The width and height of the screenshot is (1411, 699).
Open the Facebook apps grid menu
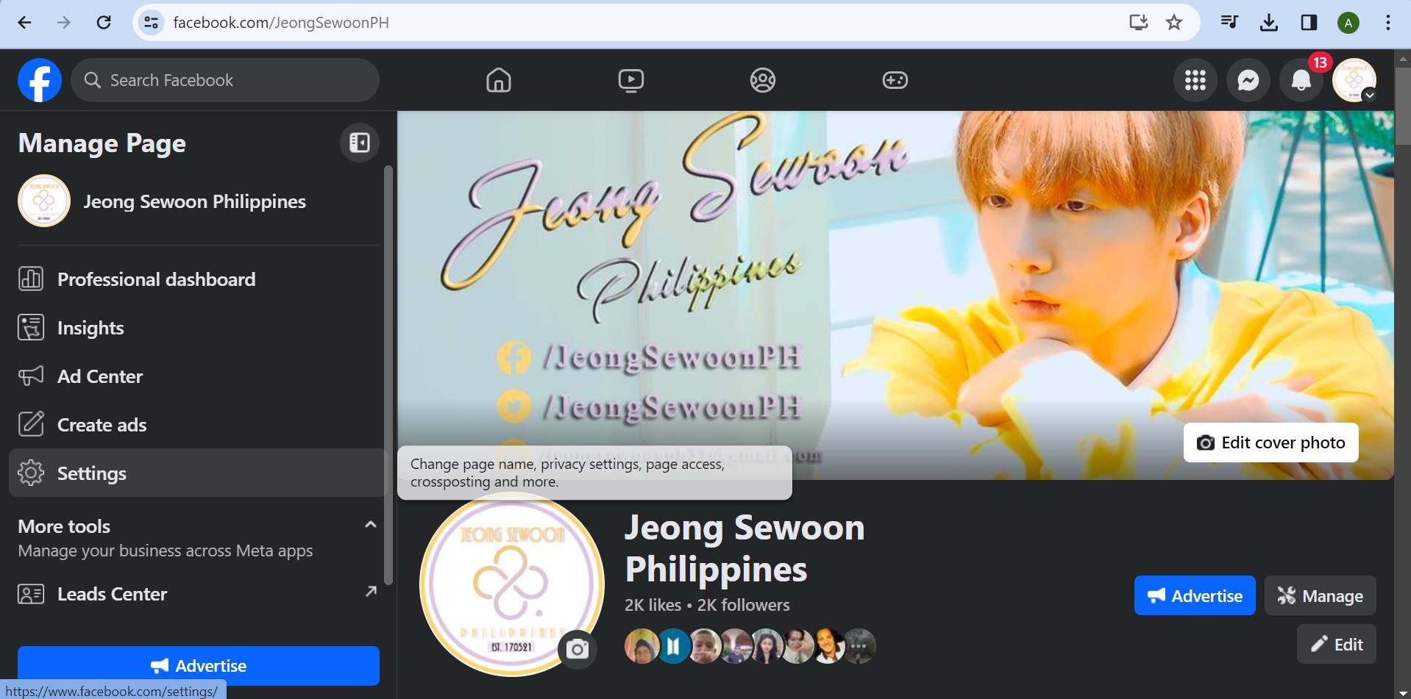[x=1195, y=80]
